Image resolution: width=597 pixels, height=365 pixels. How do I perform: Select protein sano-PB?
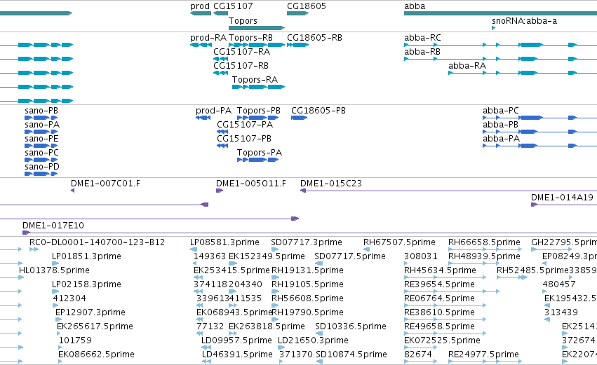(41, 118)
